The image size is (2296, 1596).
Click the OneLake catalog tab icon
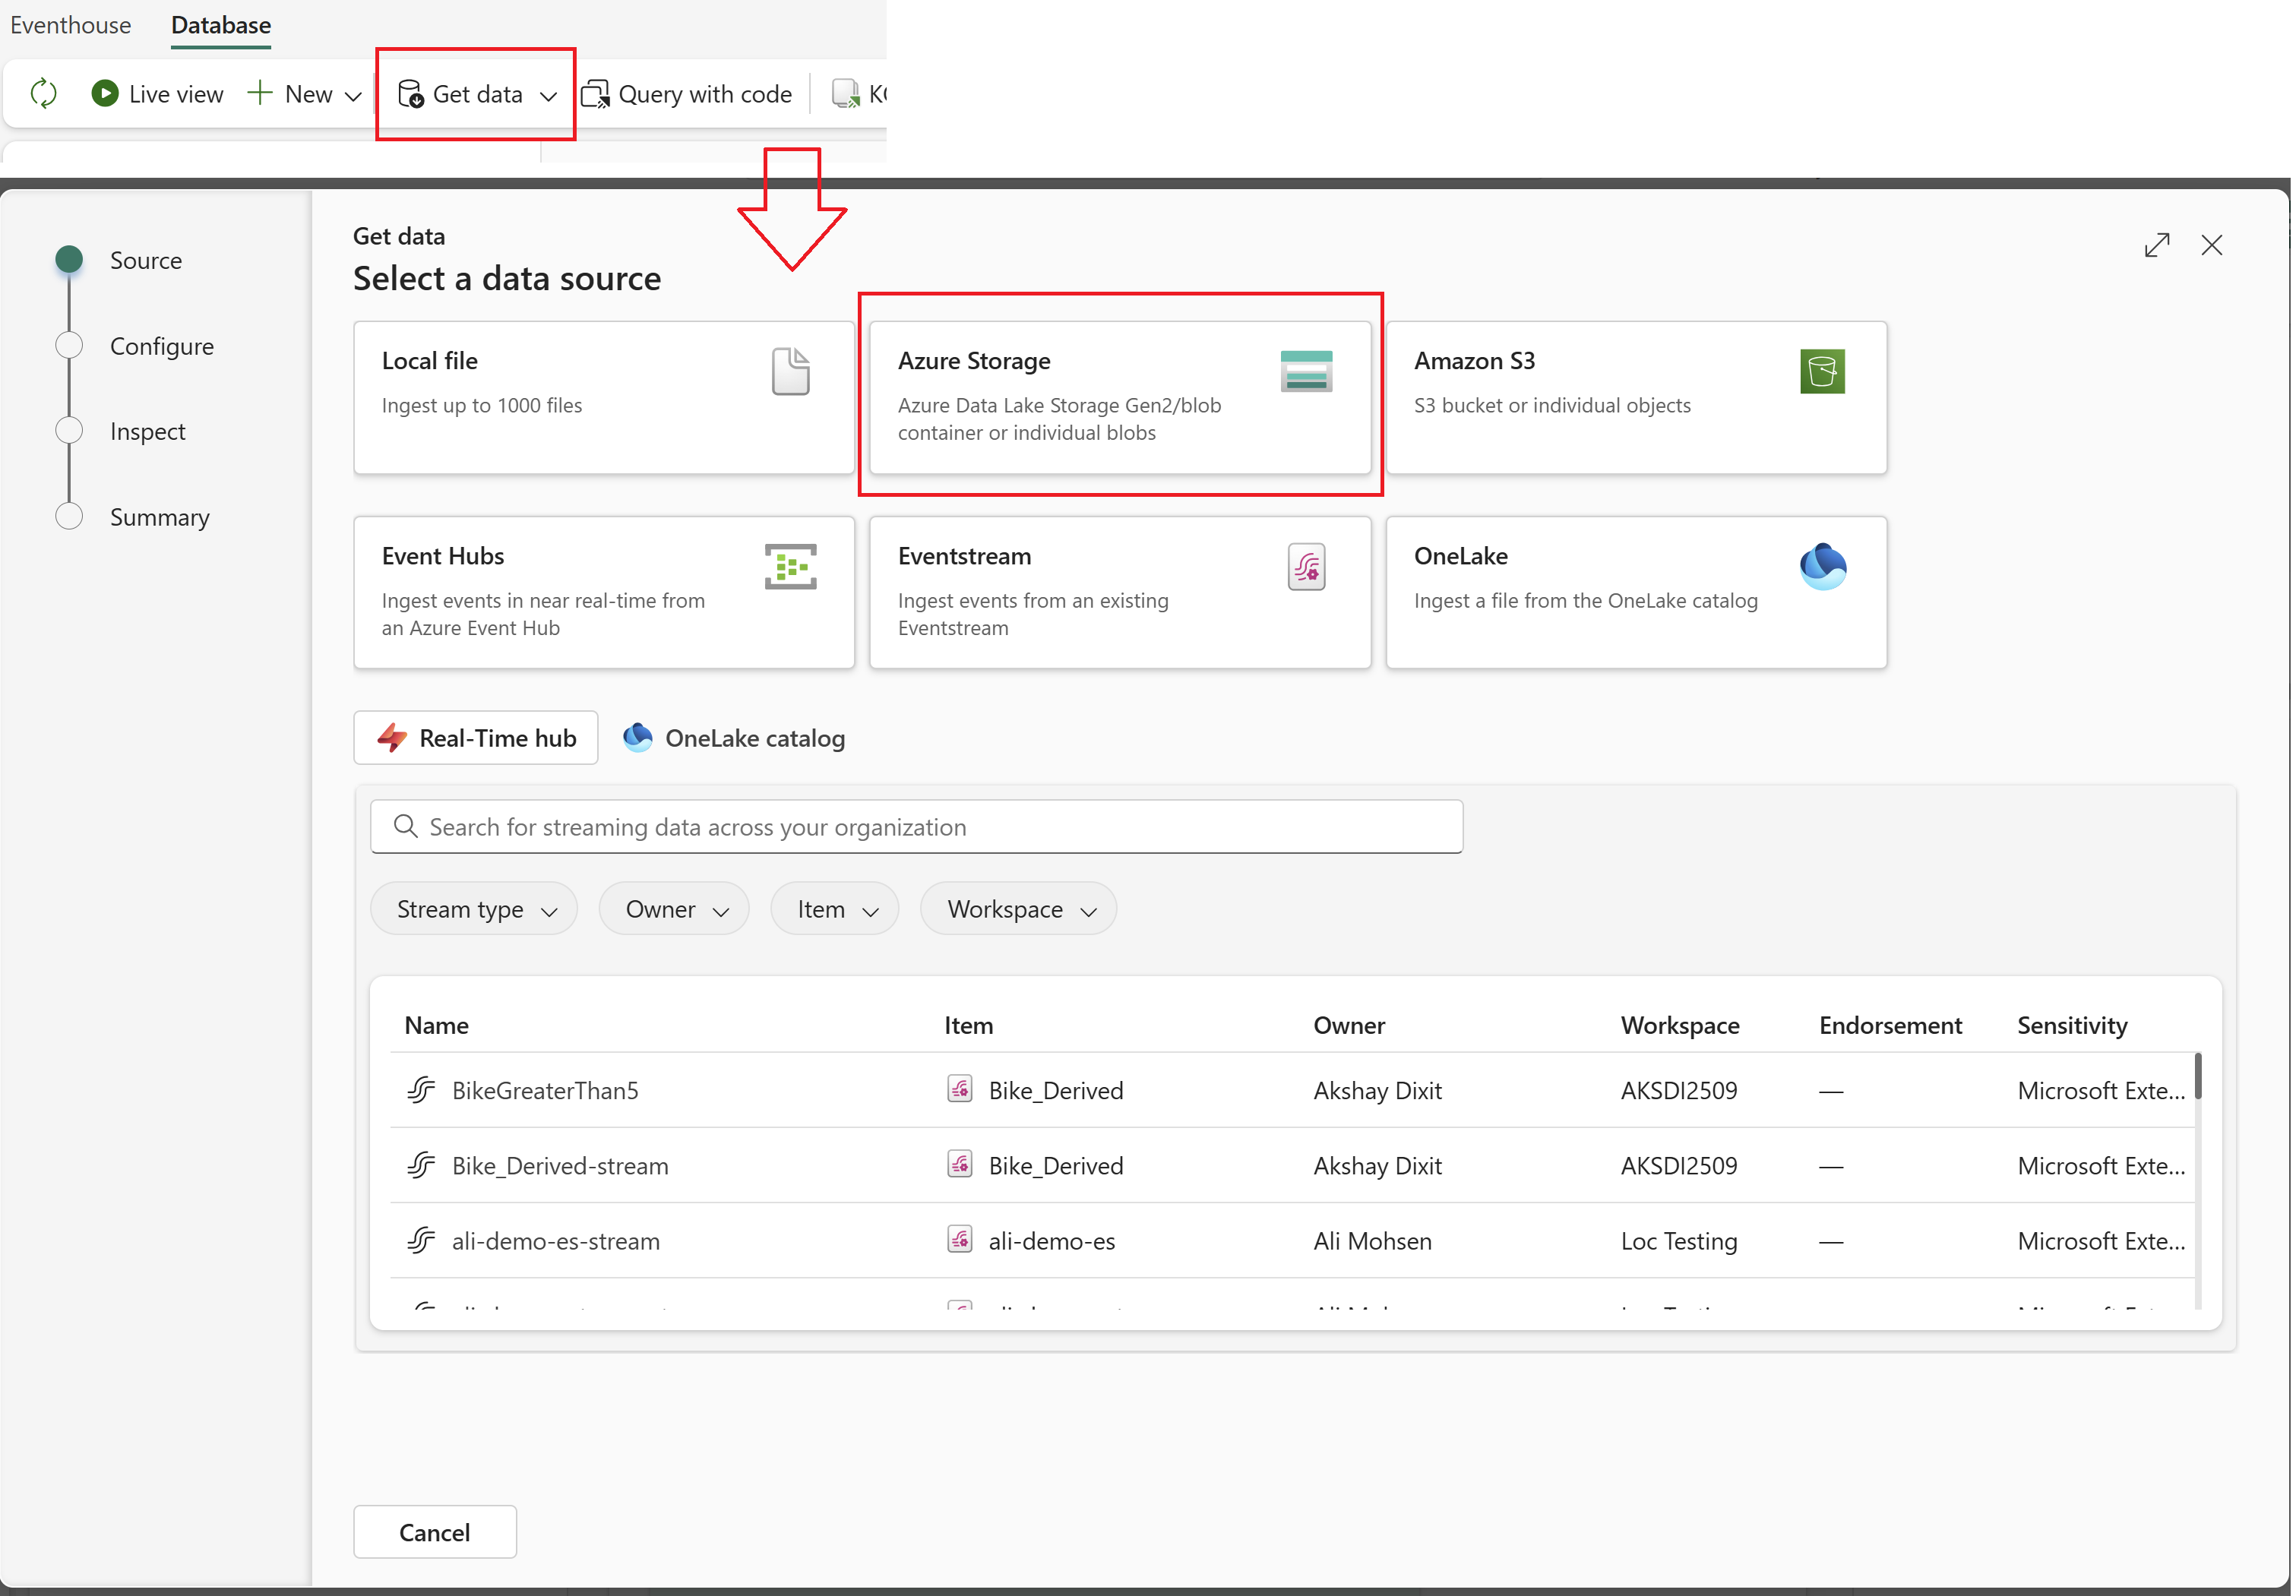[638, 738]
